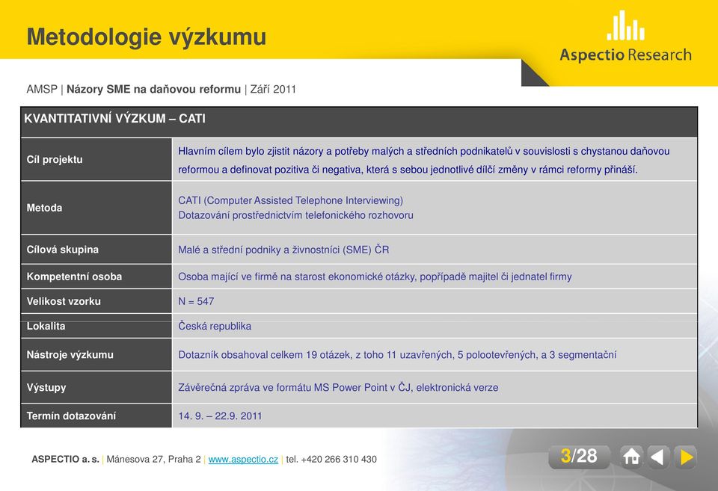The height and width of the screenshot is (491, 718).
Task: Click 'Mánesova 27, Praha 2' address
Action: [154, 459]
